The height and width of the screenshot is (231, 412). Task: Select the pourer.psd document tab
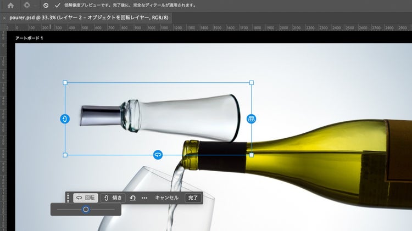[89, 18]
